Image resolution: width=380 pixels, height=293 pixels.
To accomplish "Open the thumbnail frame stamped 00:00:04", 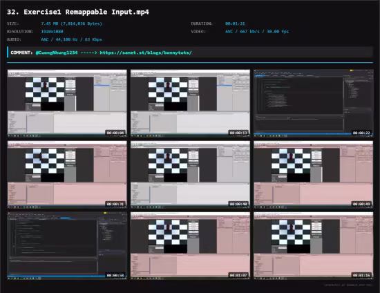I will pos(67,103).
